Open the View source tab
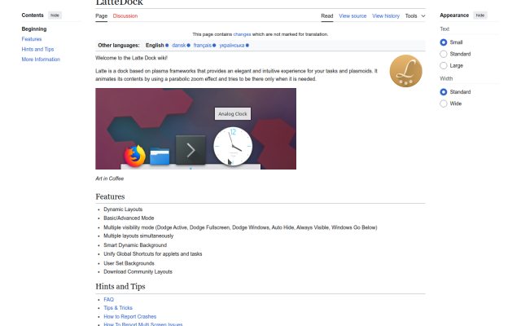521x326 pixels. (352, 16)
